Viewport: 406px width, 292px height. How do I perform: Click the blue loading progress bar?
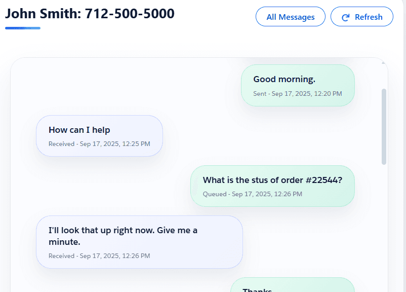tap(22, 28)
